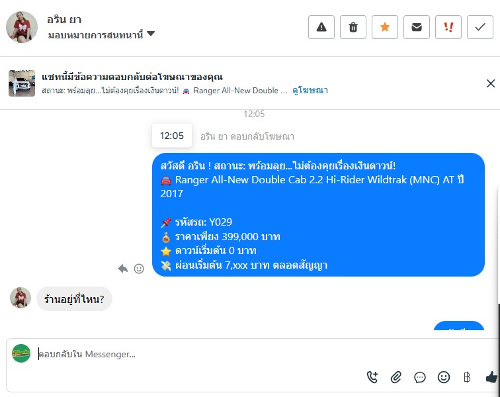Mark conversation as unread envelope icon
Screen dimensions: 500x397
(x=417, y=27)
